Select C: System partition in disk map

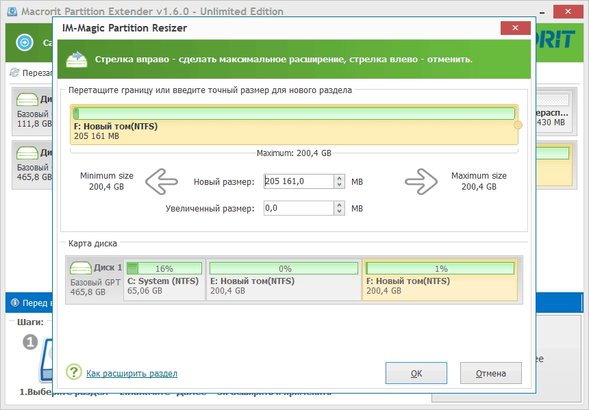click(x=164, y=280)
